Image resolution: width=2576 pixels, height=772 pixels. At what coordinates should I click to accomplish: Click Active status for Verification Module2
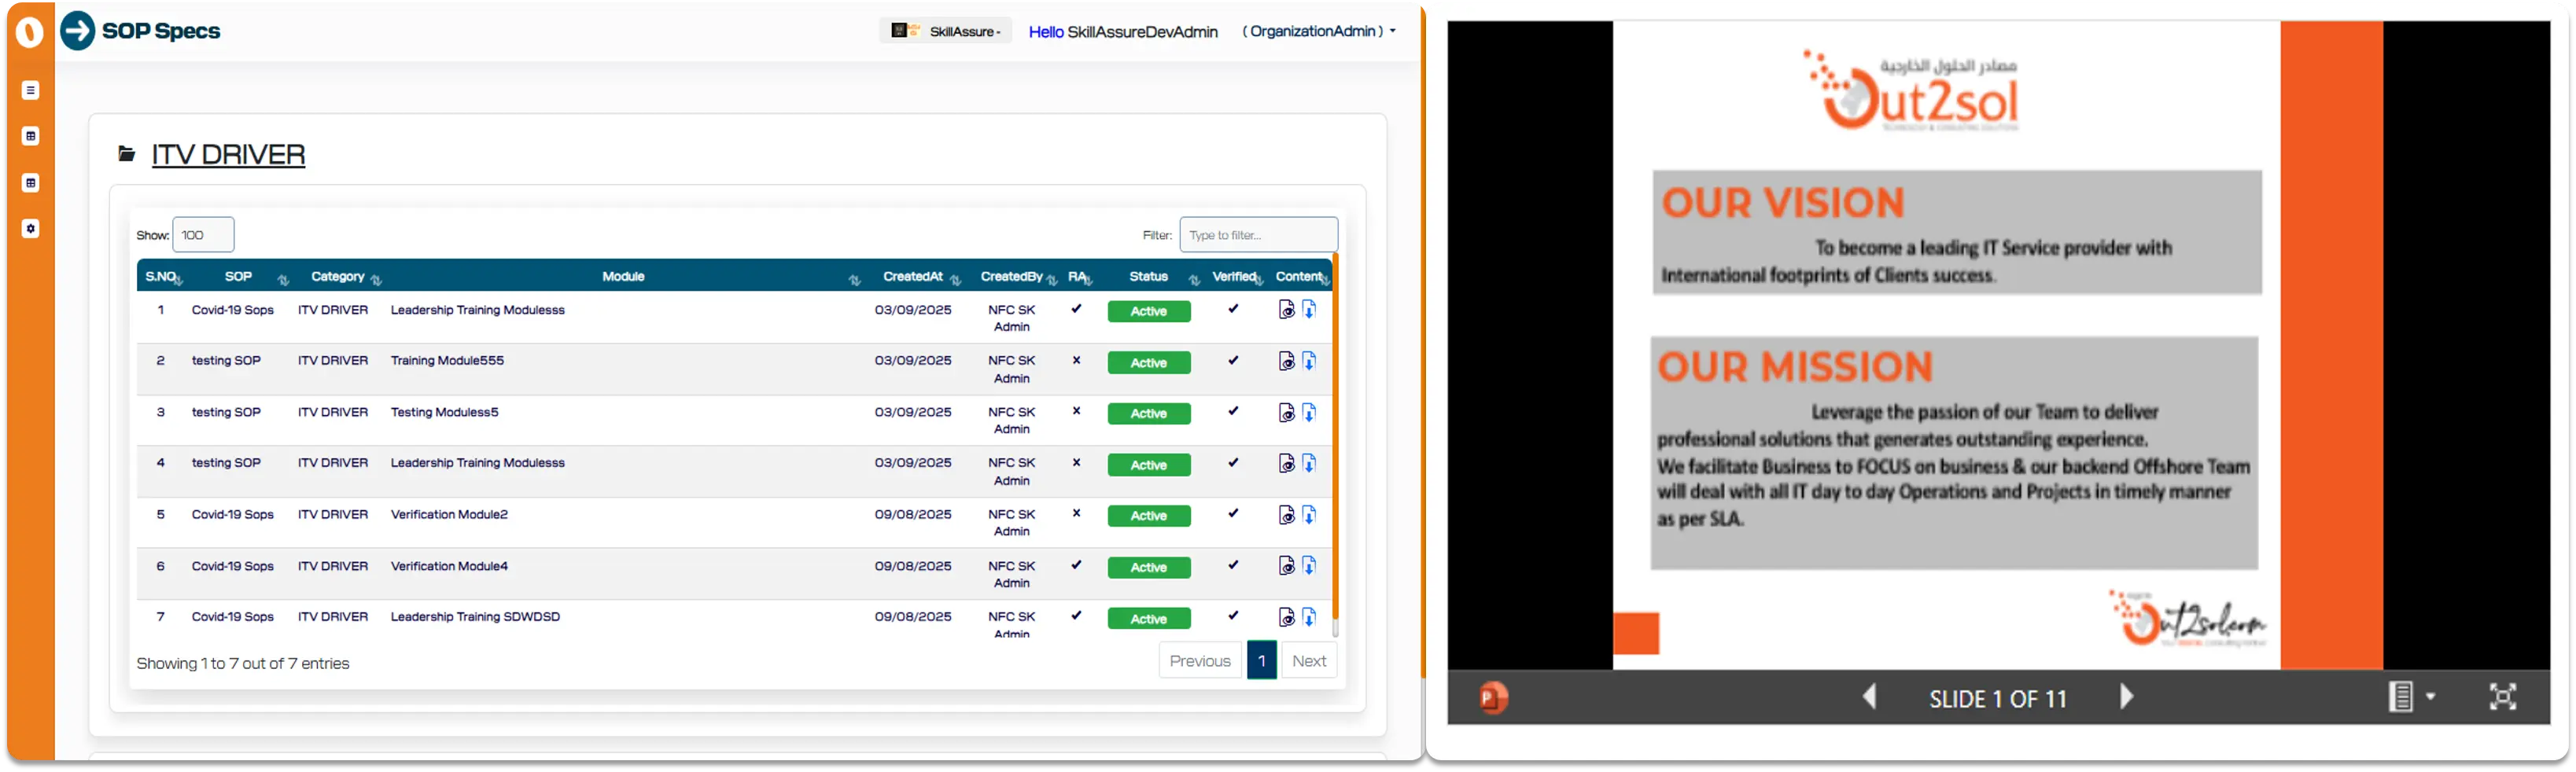1149,517
